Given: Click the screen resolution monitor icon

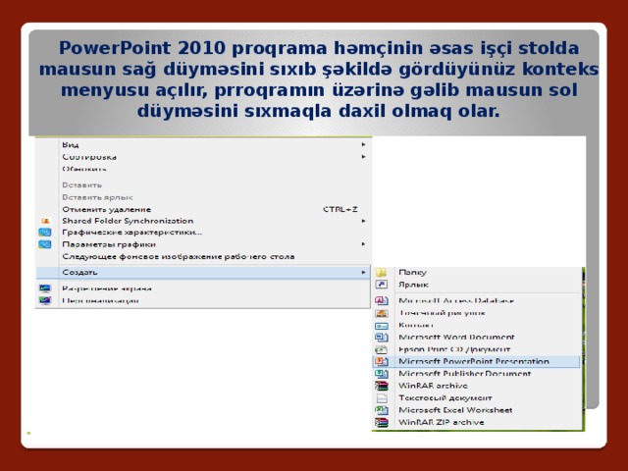Looking at the screenshot, I should 45,288.
